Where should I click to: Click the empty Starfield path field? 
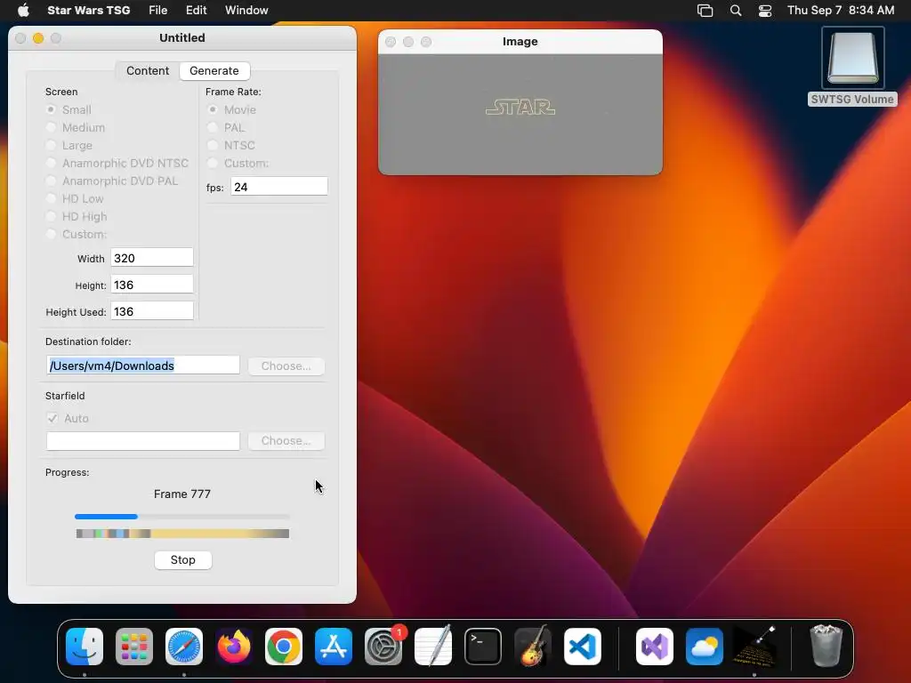click(x=143, y=441)
